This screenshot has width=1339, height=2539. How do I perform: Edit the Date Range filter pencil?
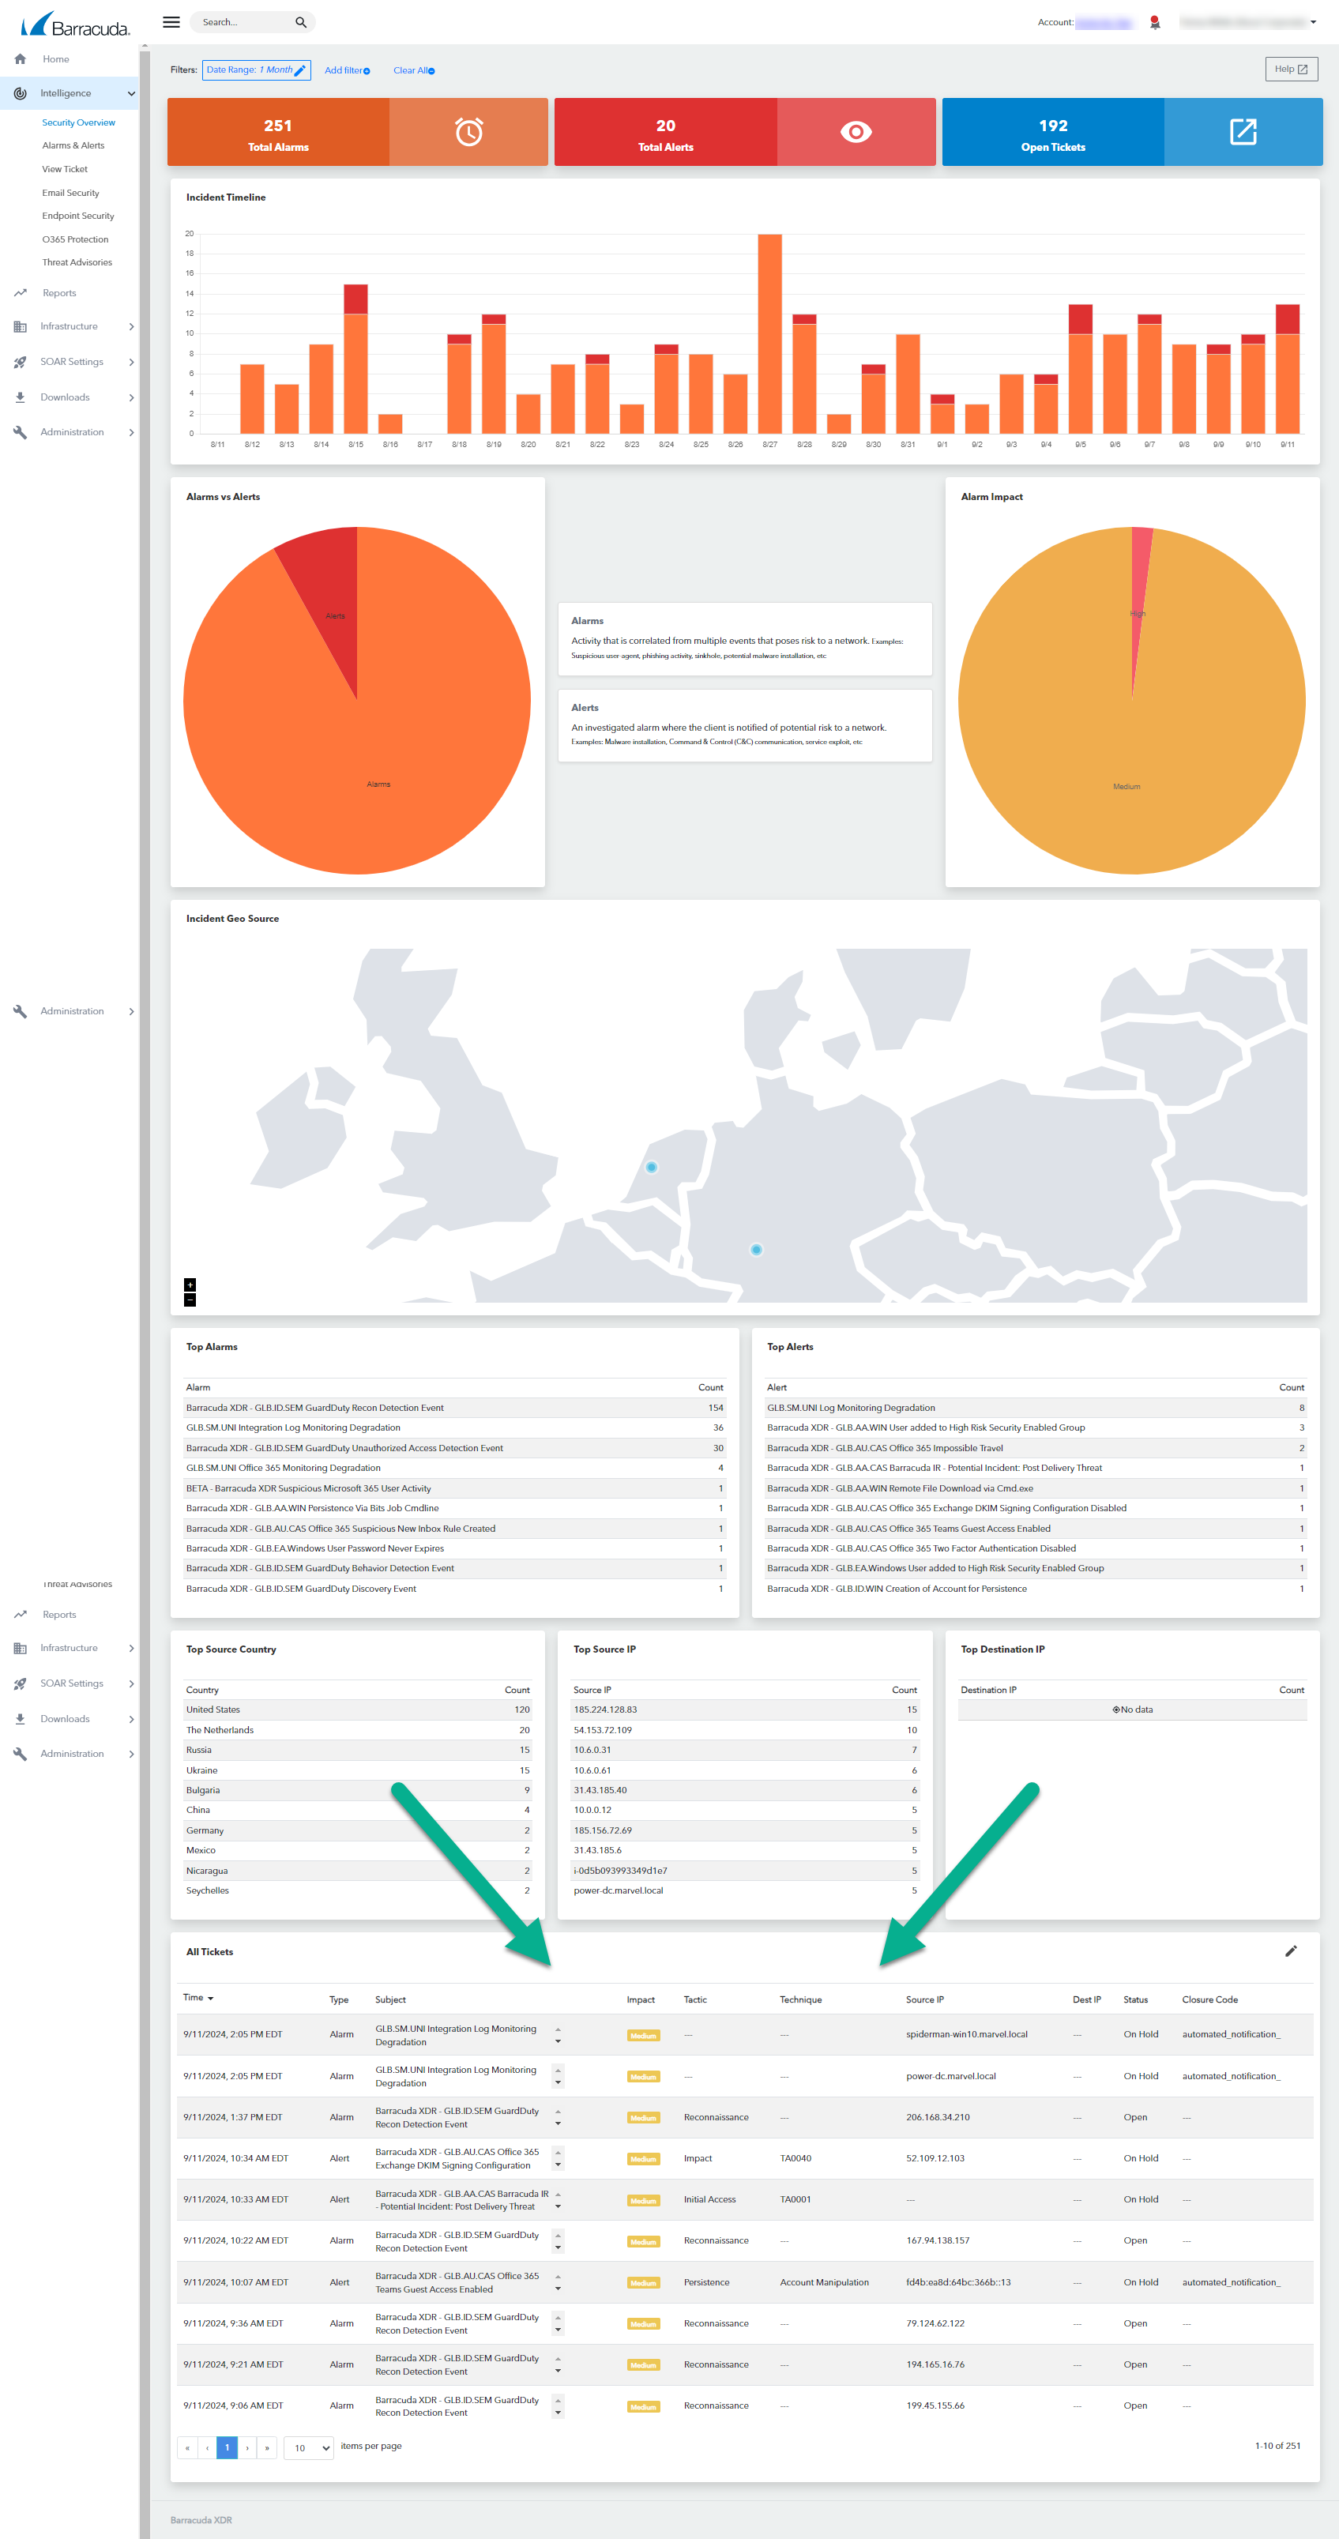(x=300, y=70)
